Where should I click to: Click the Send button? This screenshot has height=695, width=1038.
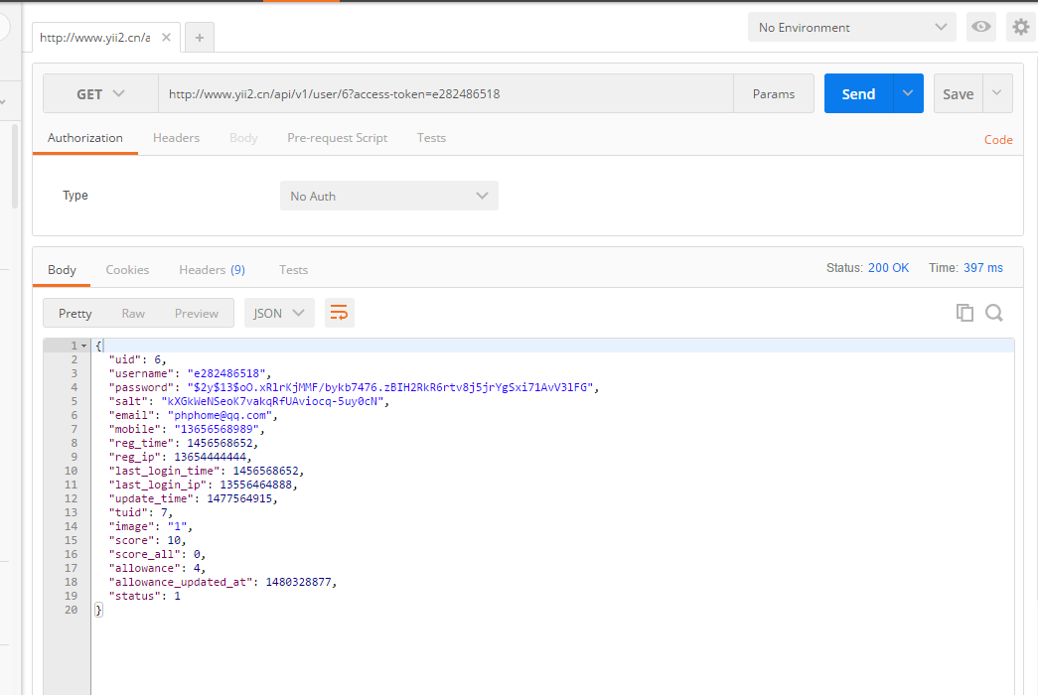(x=858, y=94)
